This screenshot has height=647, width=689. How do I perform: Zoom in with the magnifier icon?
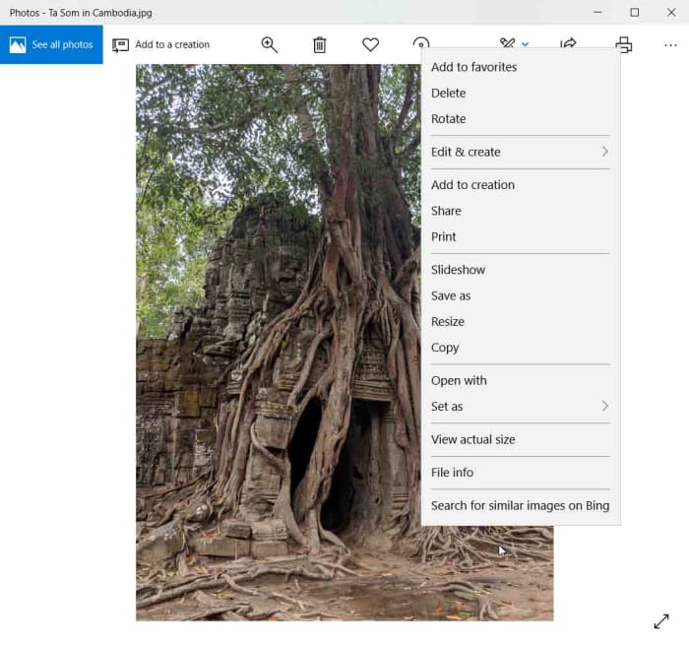(x=269, y=45)
